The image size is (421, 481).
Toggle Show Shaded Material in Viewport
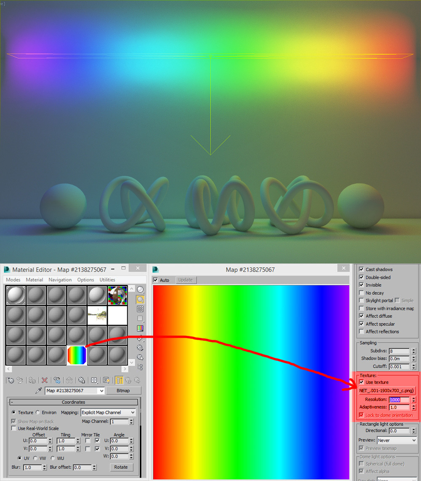click(x=107, y=380)
